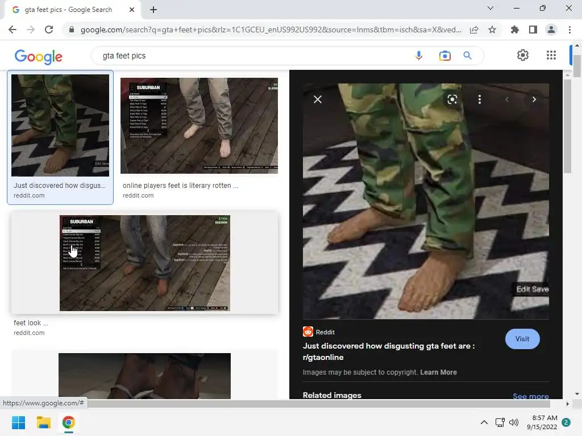The image size is (582, 436).
Task: Click the Chrome taskbar icon
Action: 68,422
